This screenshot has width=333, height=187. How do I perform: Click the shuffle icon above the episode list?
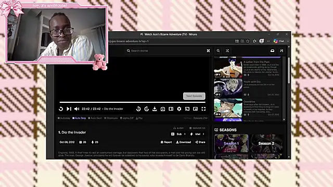tap(227, 51)
